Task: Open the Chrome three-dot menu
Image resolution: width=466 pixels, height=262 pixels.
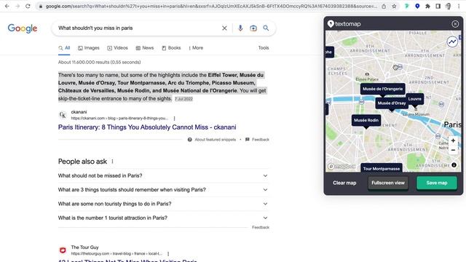Action: click(x=459, y=6)
